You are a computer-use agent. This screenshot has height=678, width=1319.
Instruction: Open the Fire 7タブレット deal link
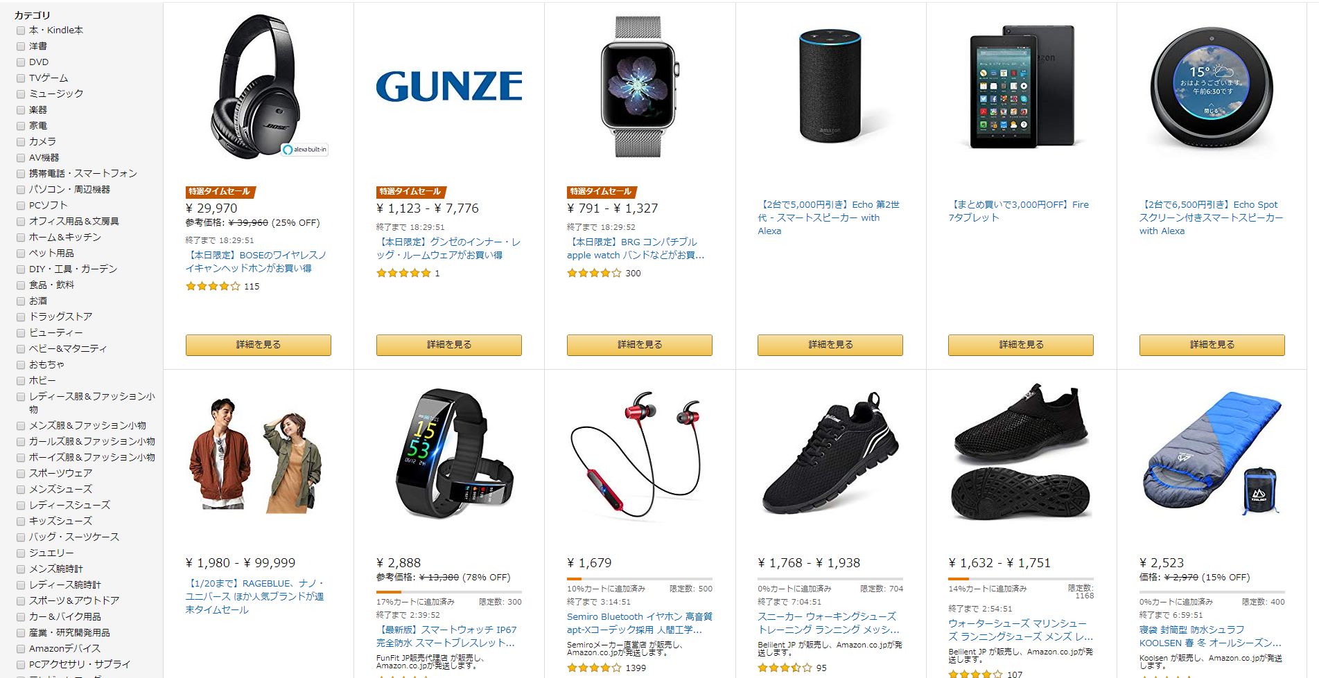[x=1018, y=211]
